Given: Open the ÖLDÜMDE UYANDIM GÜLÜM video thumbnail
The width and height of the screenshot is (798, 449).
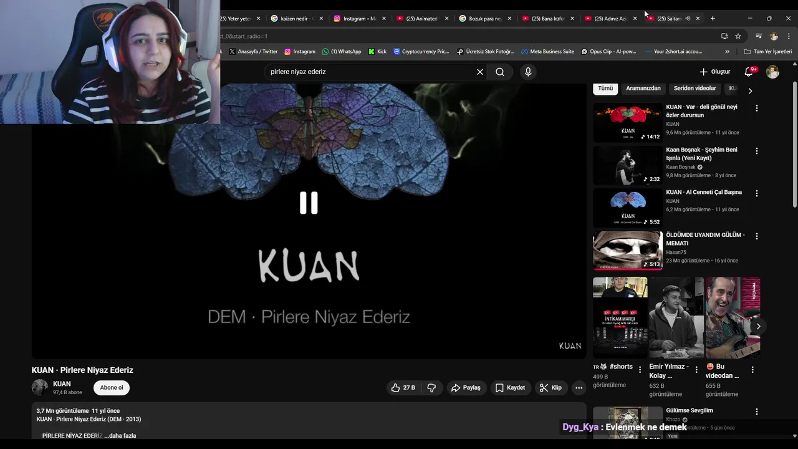Looking at the screenshot, I should 628,251.
